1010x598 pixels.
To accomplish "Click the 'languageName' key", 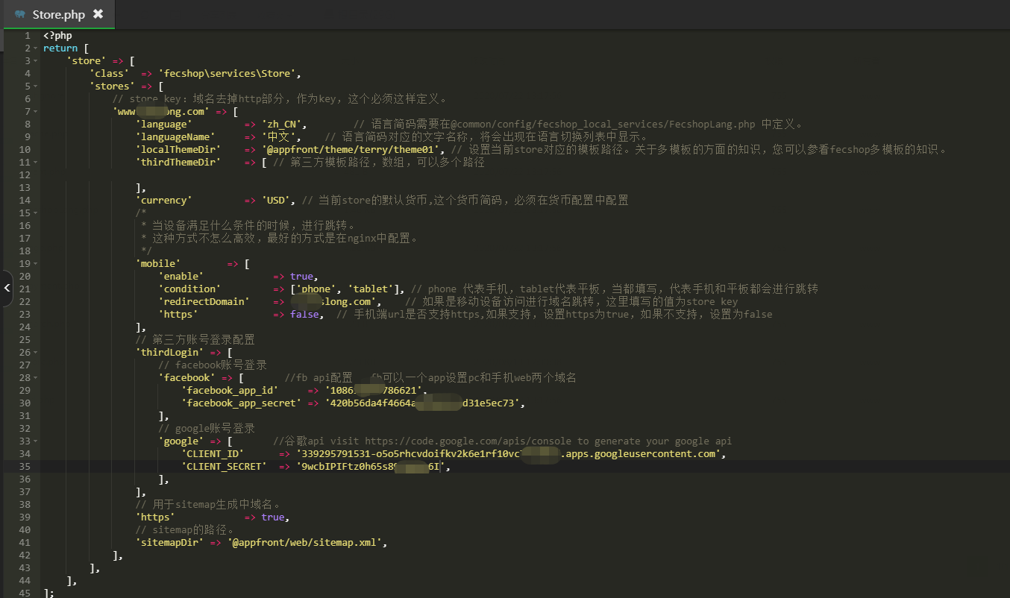I will [x=176, y=137].
